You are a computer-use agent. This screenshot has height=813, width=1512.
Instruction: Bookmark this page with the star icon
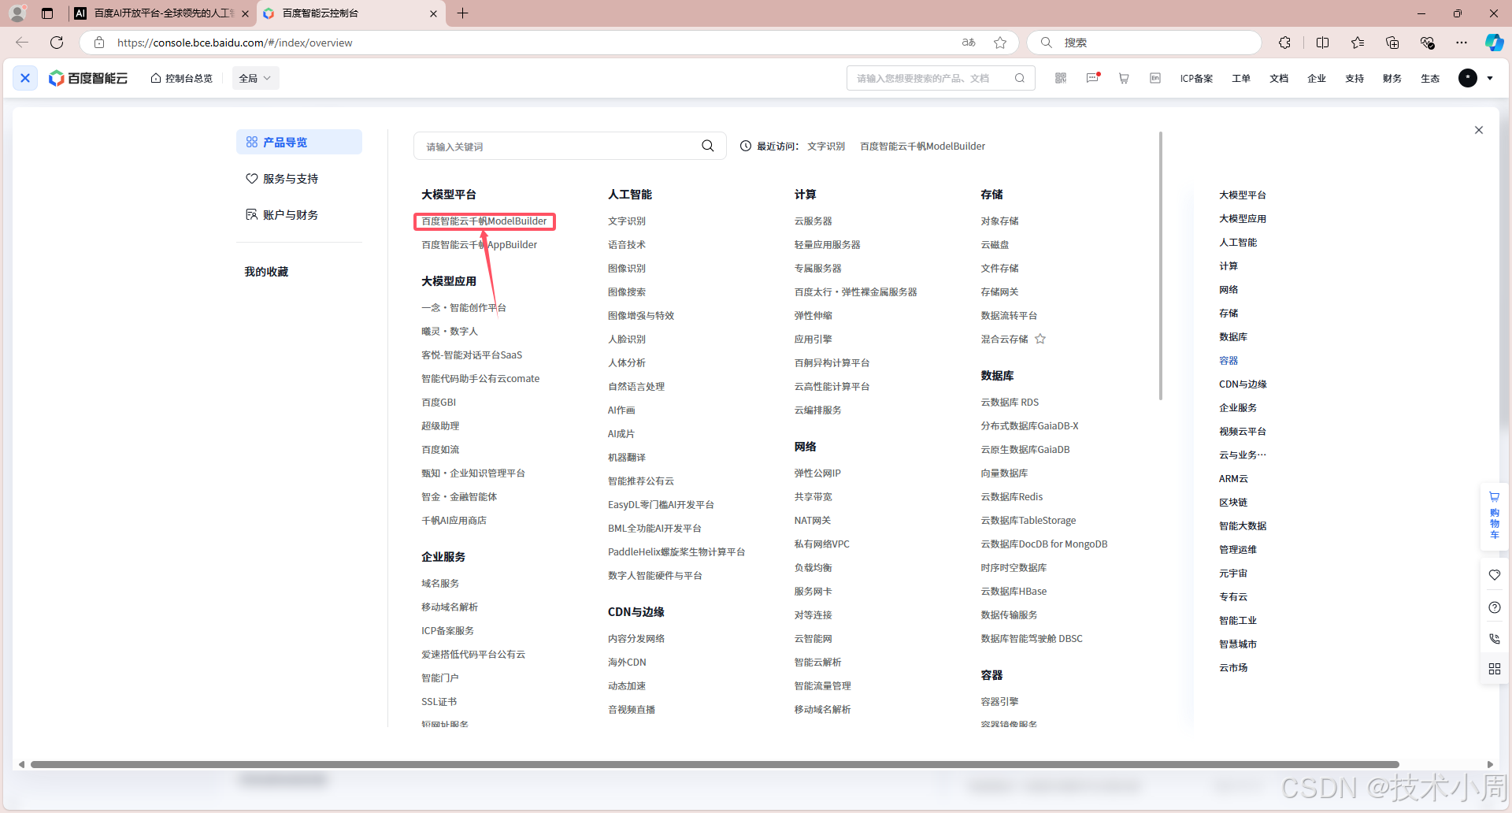point(1000,43)
